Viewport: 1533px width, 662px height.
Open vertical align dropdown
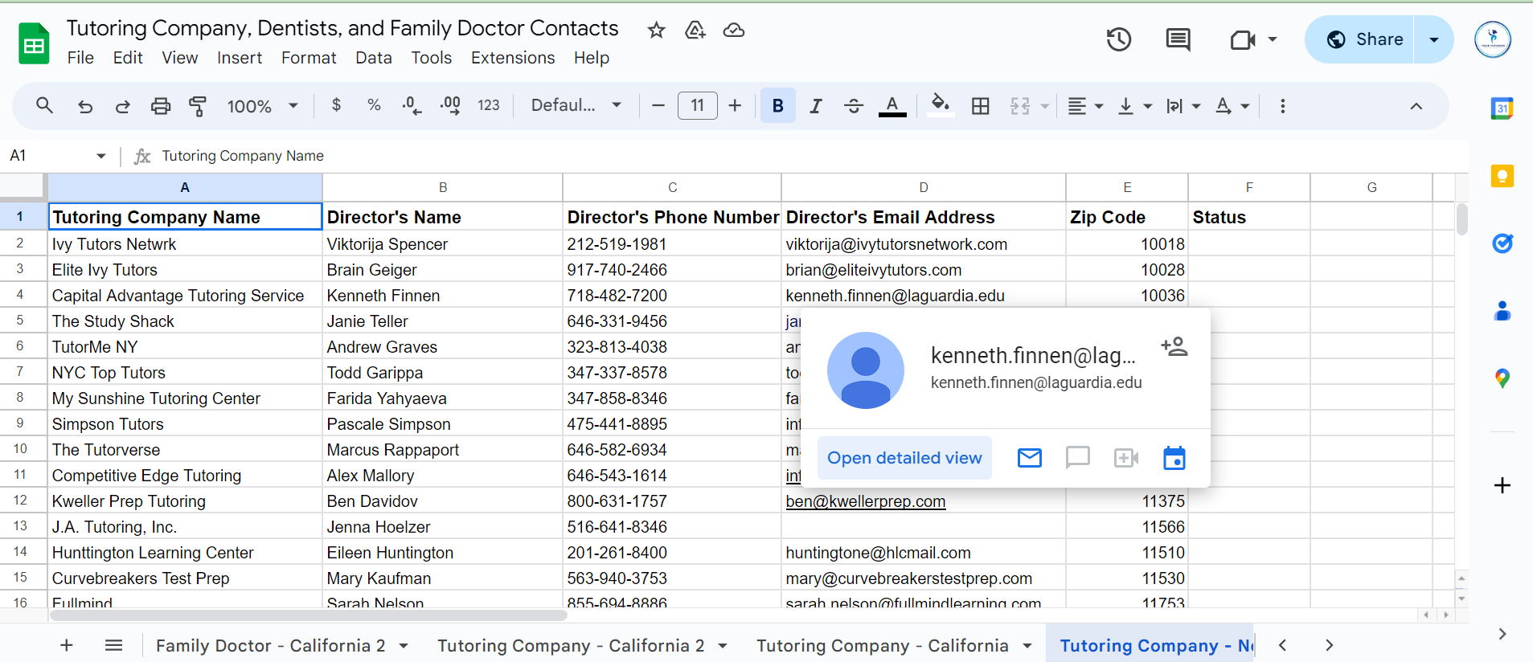[x=1135, y=106]
